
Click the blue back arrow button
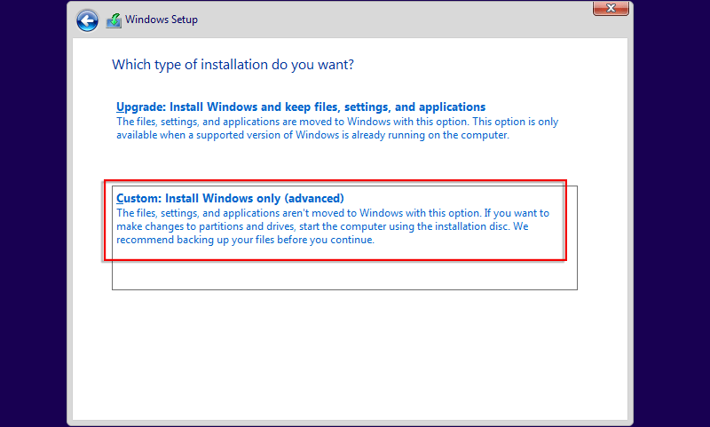click(x=87, y=20)
